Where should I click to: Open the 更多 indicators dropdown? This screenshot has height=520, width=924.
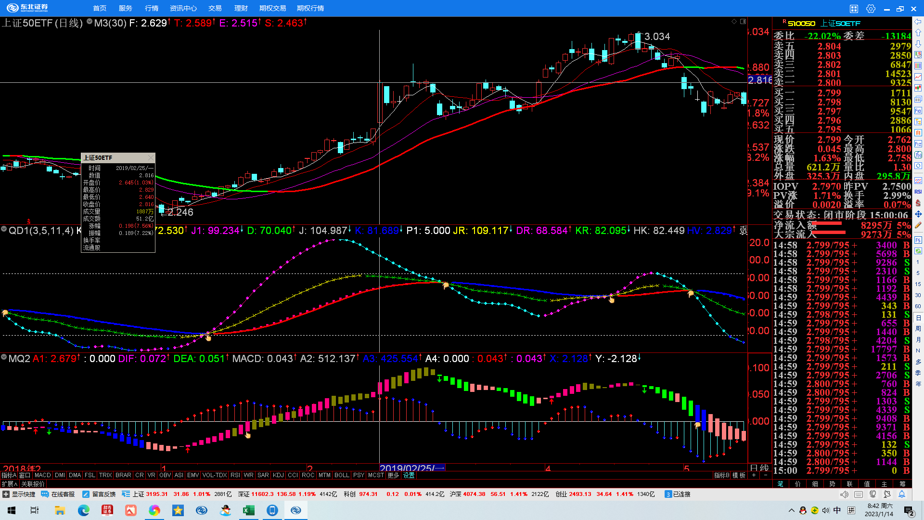(393, 475)
